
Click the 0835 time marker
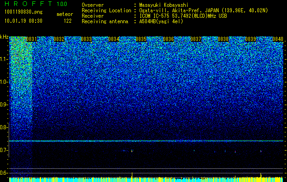pyautogui.click(x=141, y=39)
